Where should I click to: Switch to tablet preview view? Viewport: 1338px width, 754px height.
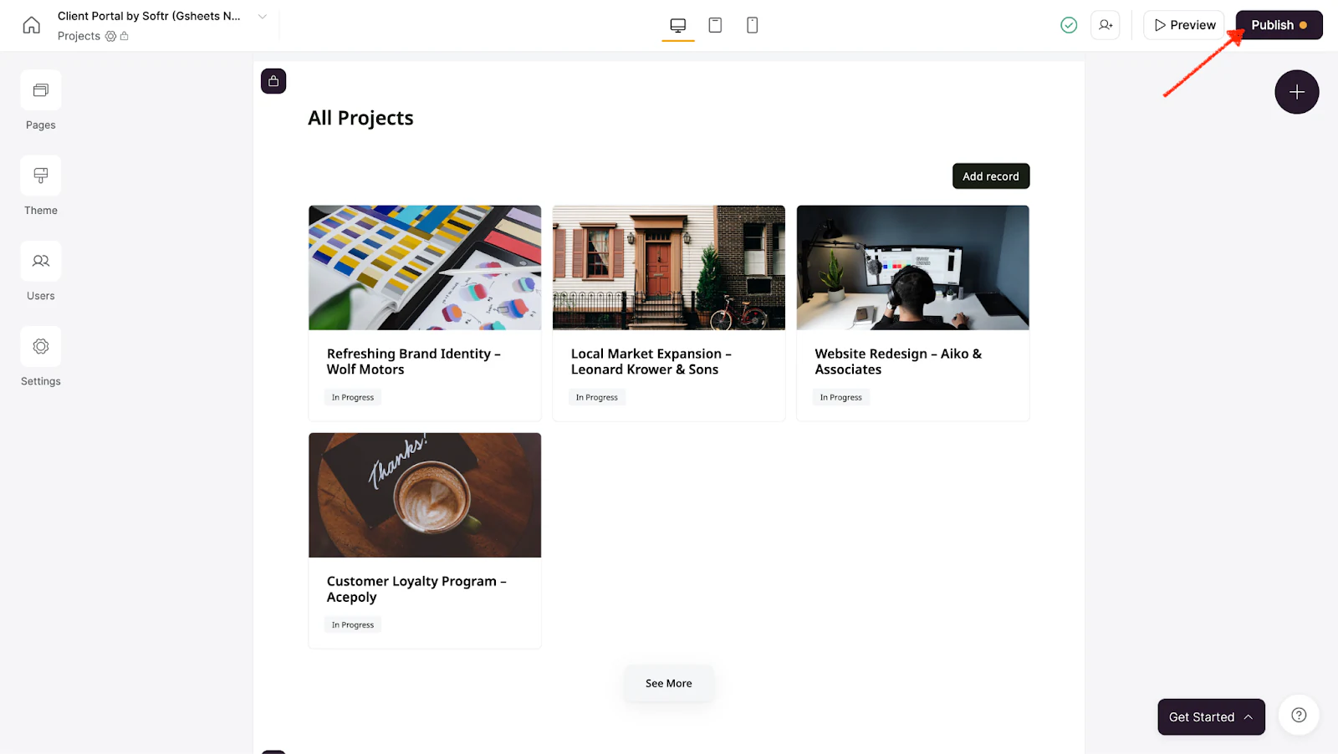pyautogui.click(x=715, y=25)
